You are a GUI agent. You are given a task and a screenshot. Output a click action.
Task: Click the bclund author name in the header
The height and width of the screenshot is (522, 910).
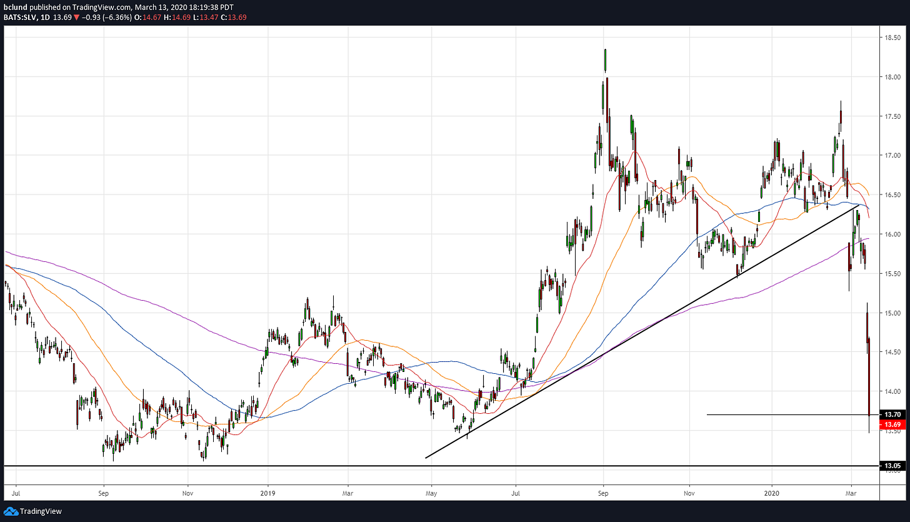click(14, 6)
